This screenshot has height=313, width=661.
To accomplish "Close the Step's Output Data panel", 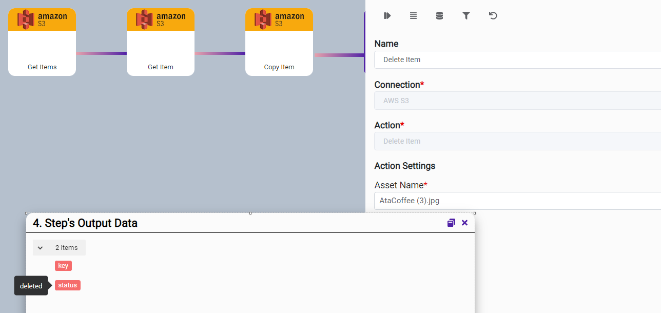I will click(465, 223).
